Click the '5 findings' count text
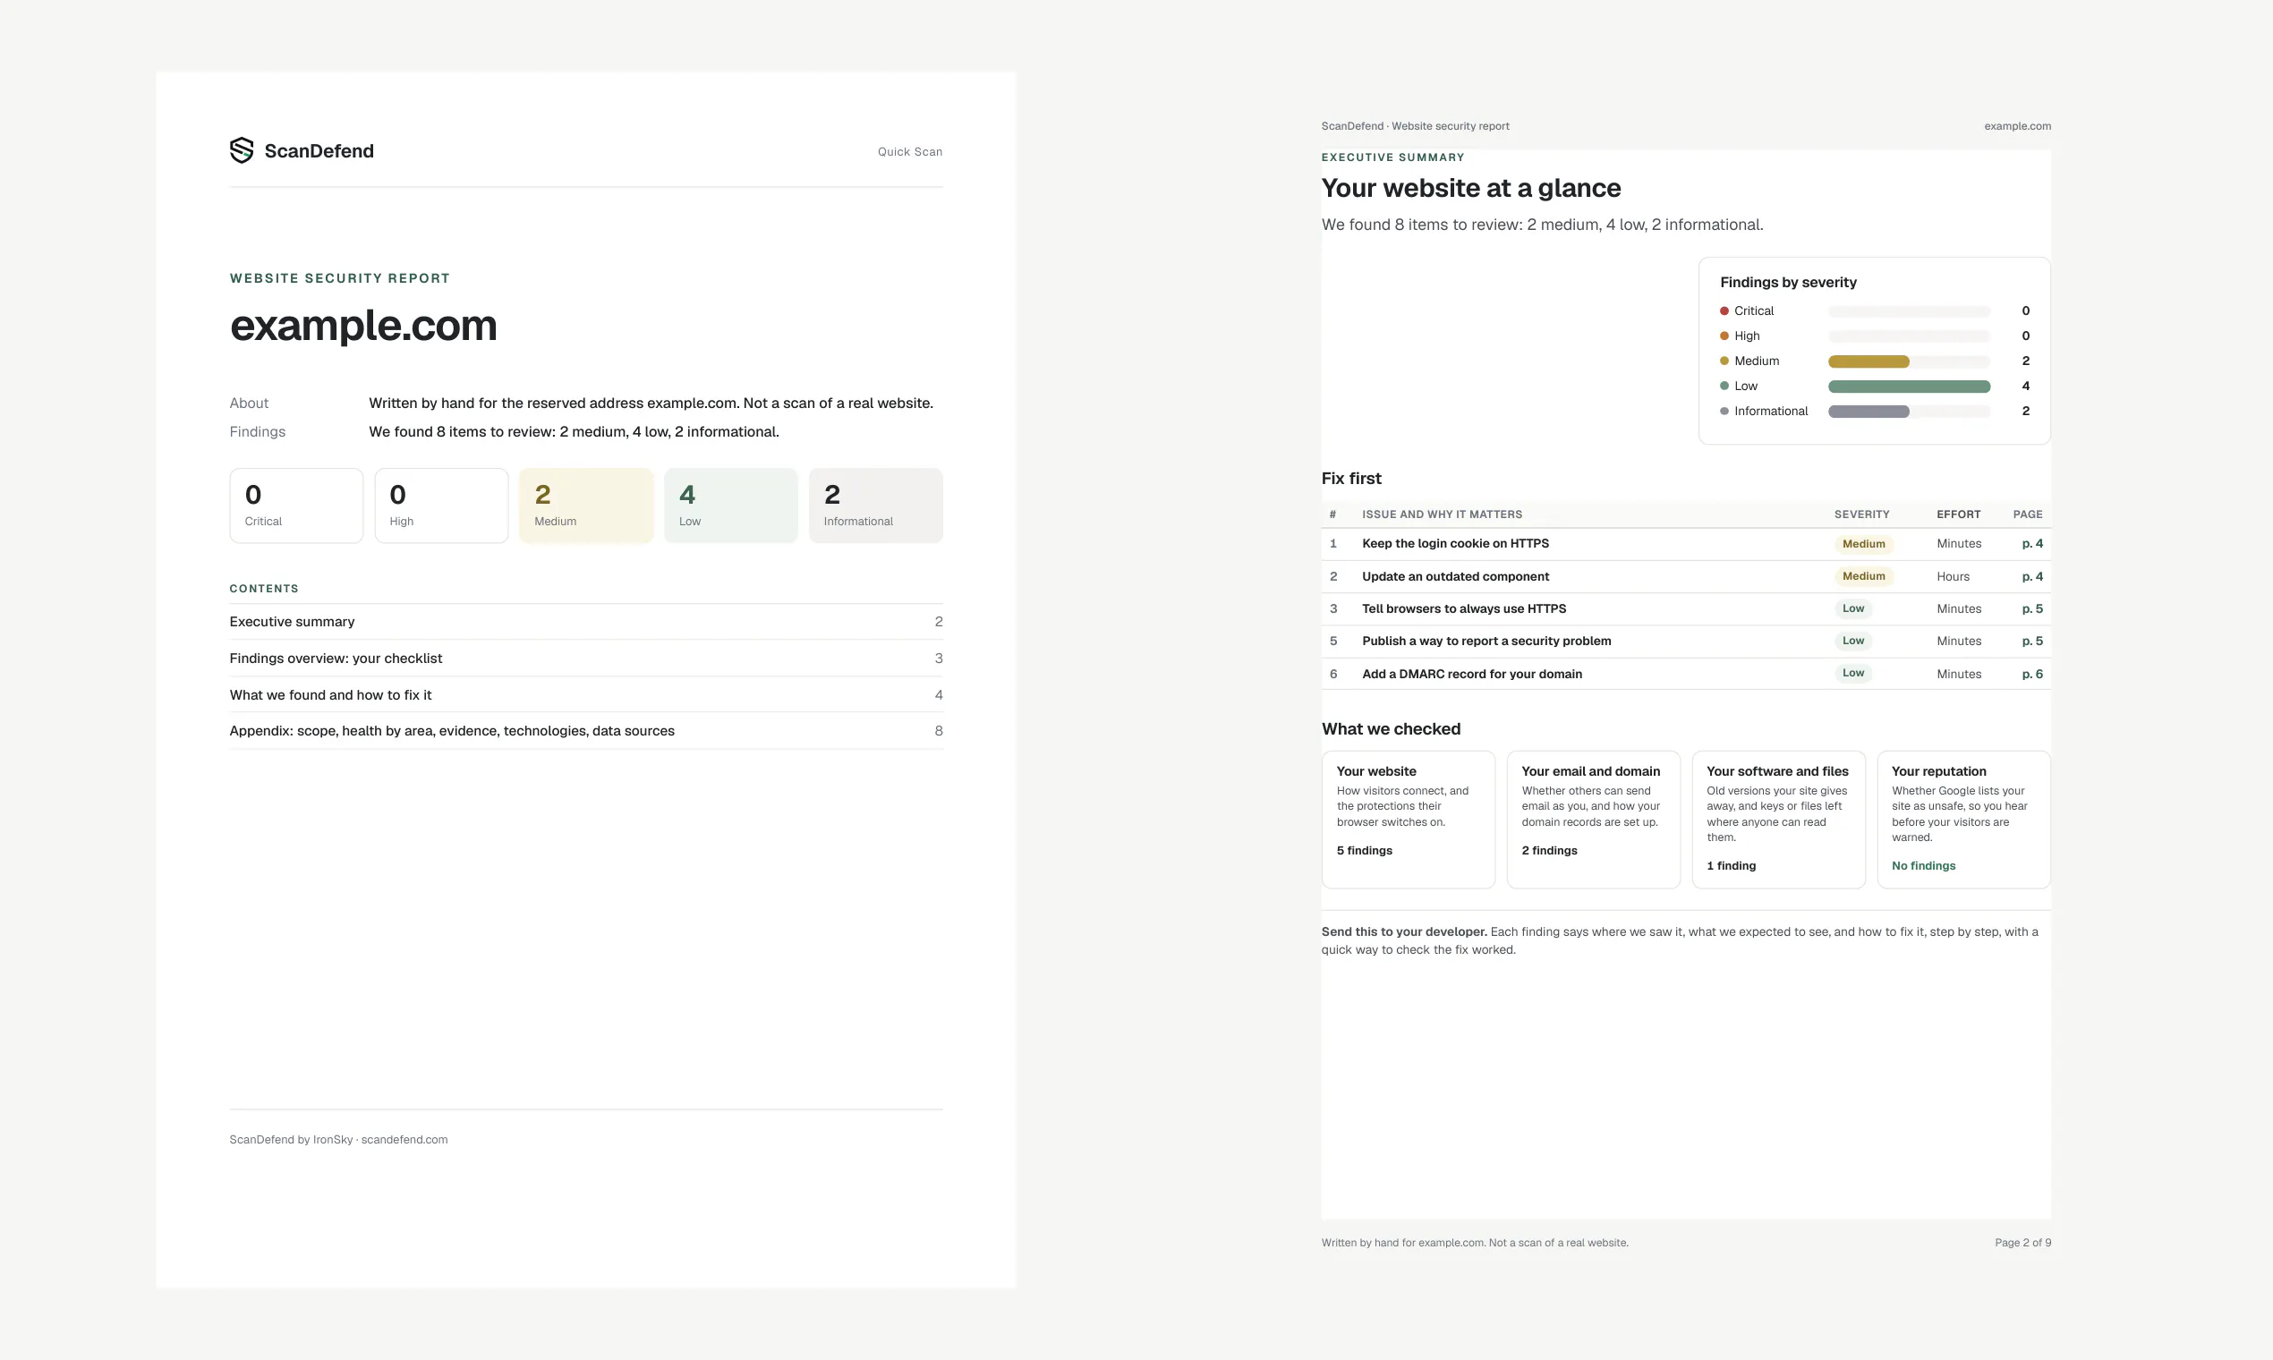The image size is (2273, 1360). [x=1364, y=851]
